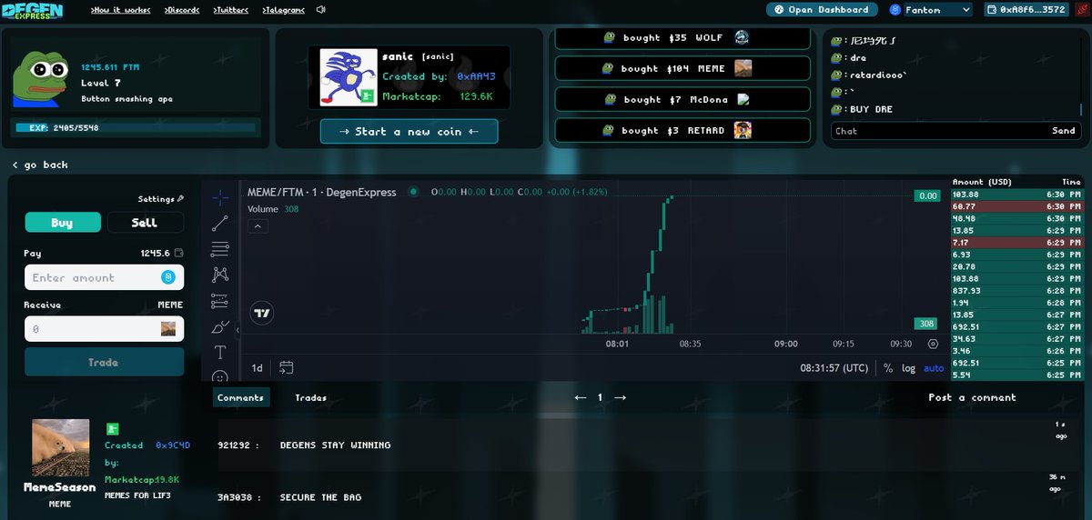Open the bought $7 McDona feed entry

coord(682,100)
